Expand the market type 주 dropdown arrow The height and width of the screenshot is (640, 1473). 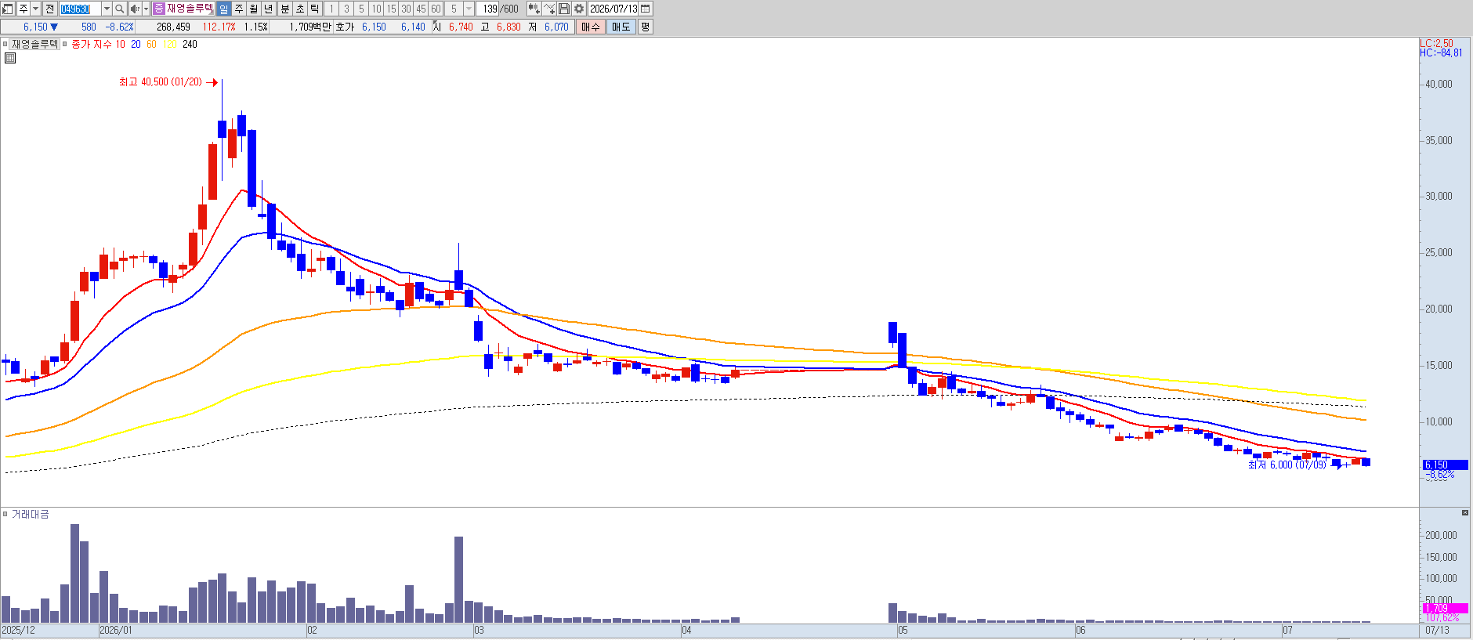click(x=35, y=9)
